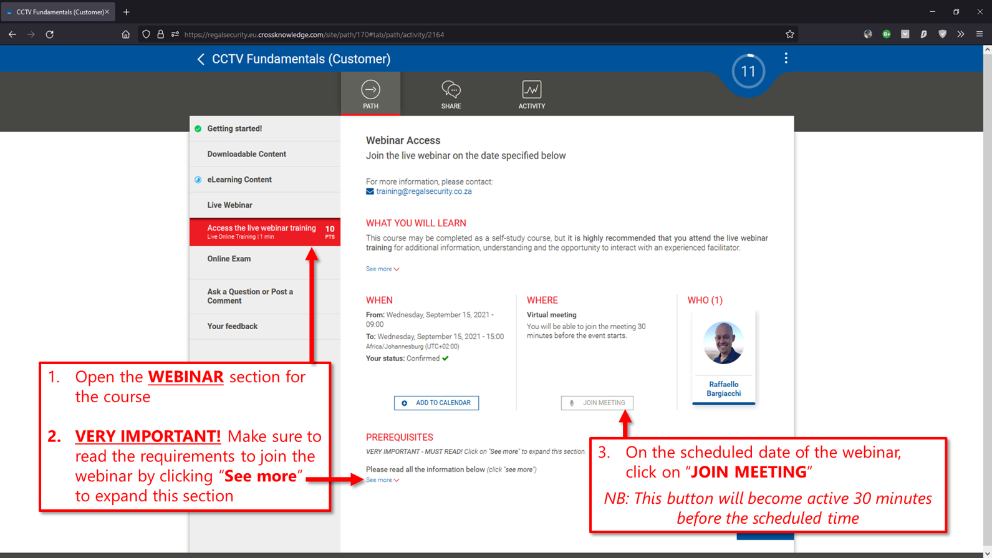Click the Raffaello Bargiacchi name link
Image resolution: width=992 pixels, height=558 pixels.
point(723,389)
